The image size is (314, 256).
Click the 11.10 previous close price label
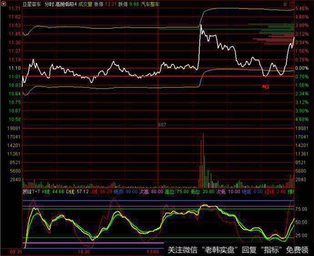tap(15, 68)
